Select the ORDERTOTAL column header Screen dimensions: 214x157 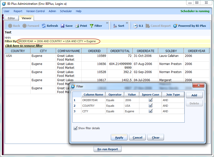(120, 51)
